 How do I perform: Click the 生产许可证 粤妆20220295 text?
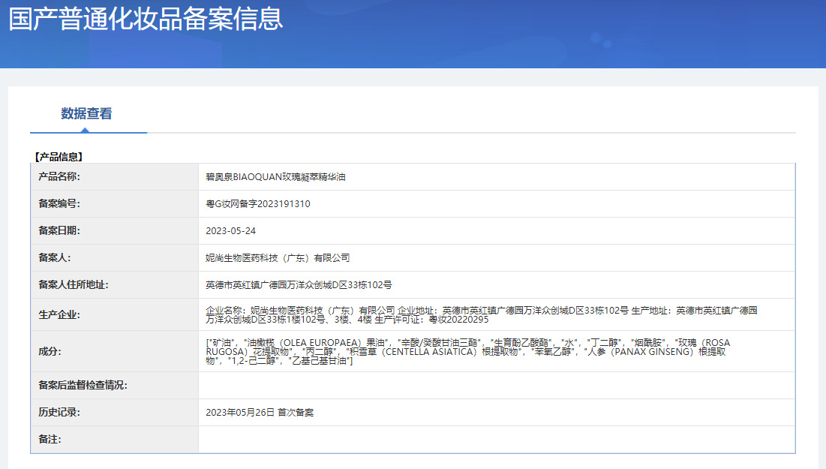tap(431, 320)
